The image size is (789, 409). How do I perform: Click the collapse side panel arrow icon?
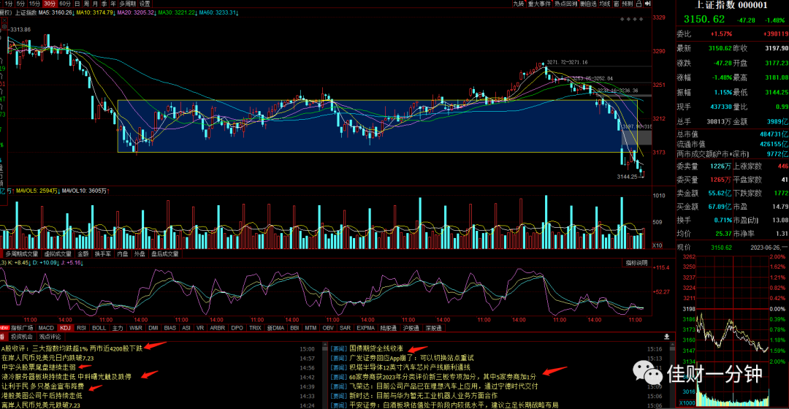coord(647,4)
